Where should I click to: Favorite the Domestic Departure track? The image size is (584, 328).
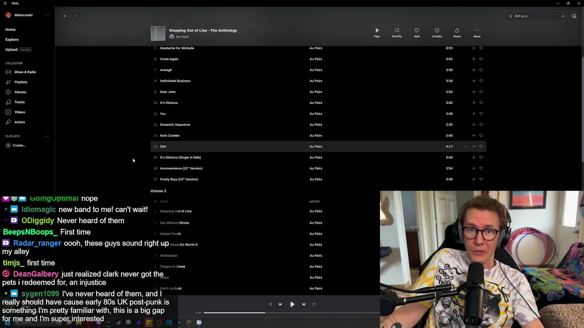tap(481, 124)
